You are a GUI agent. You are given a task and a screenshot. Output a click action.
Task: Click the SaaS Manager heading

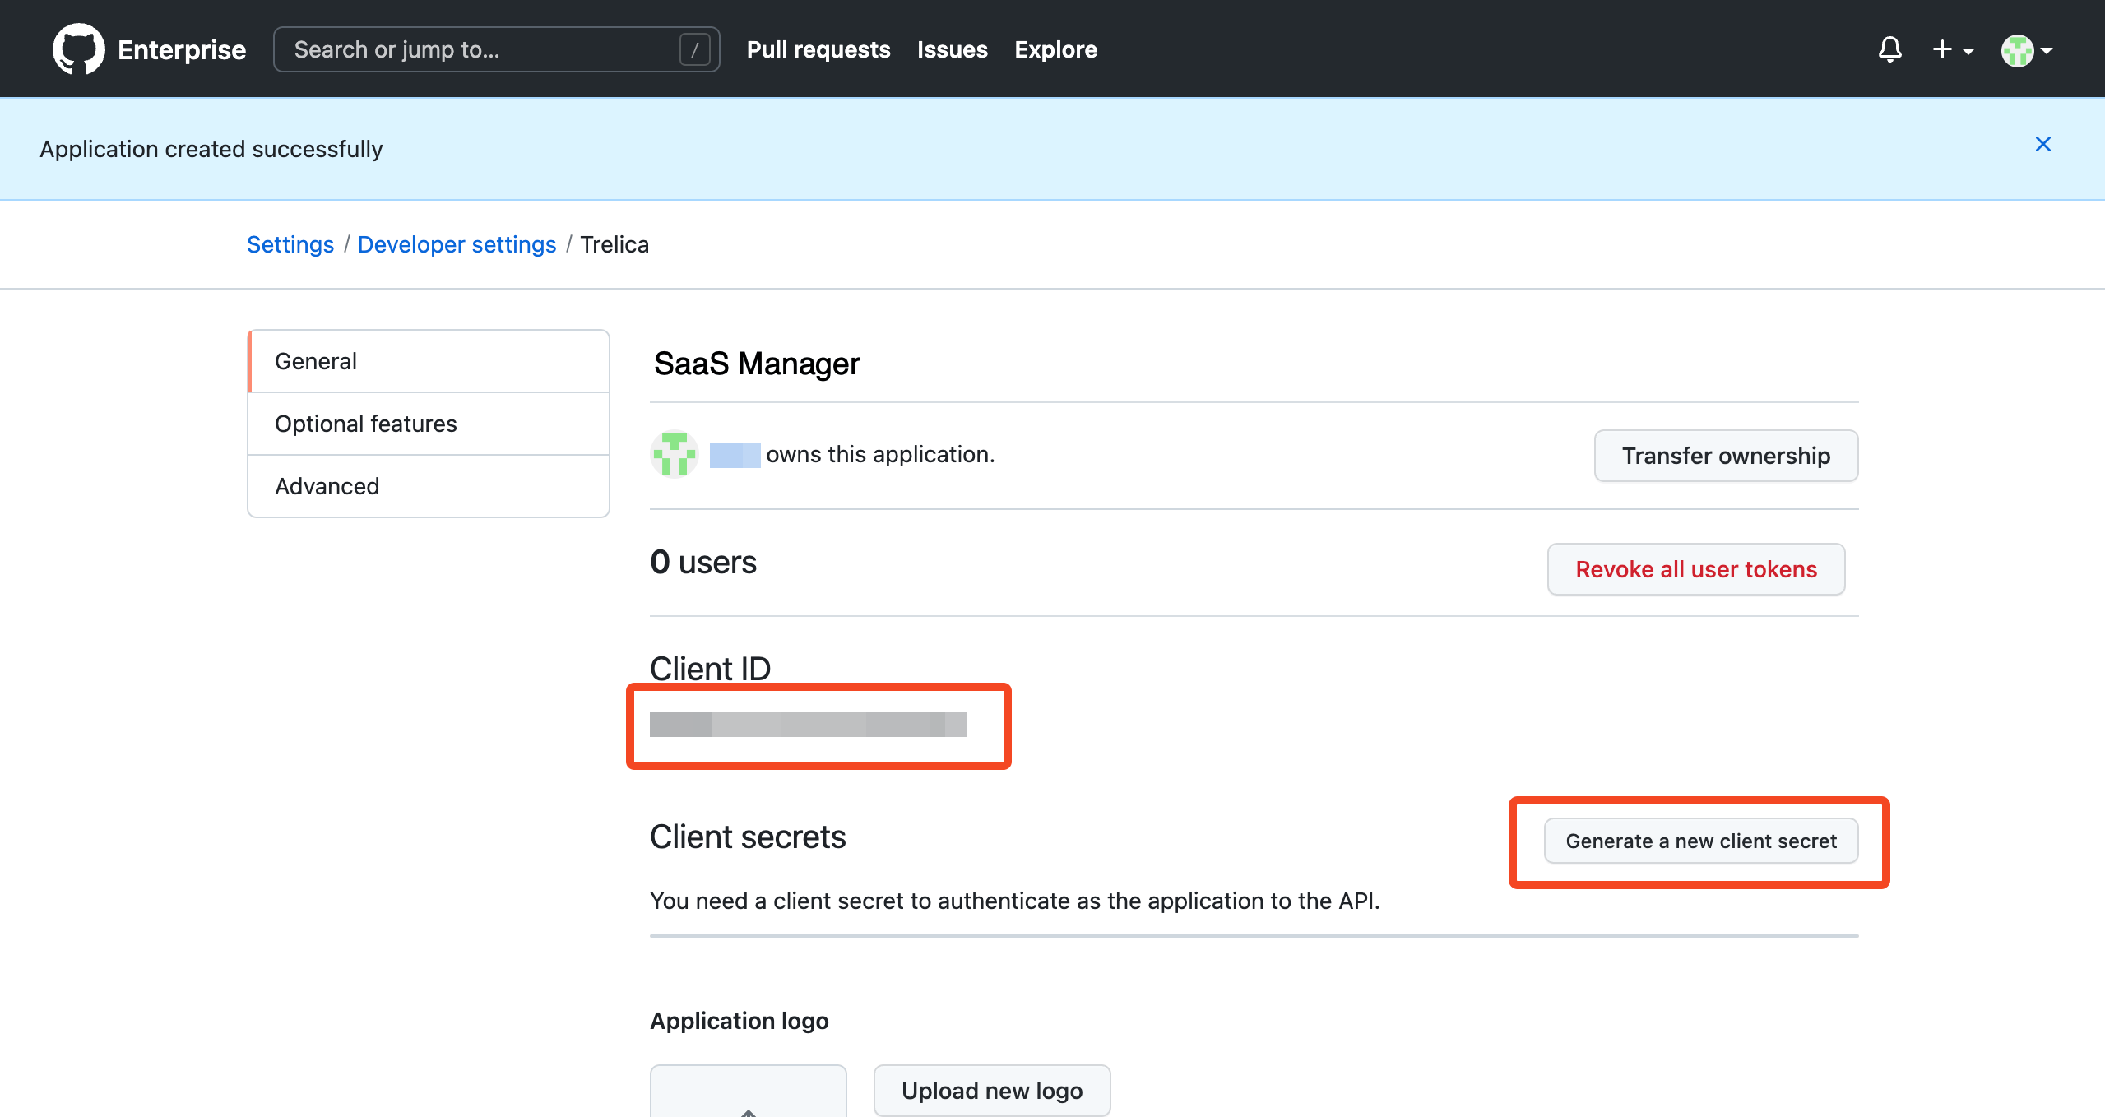(756, 364)
